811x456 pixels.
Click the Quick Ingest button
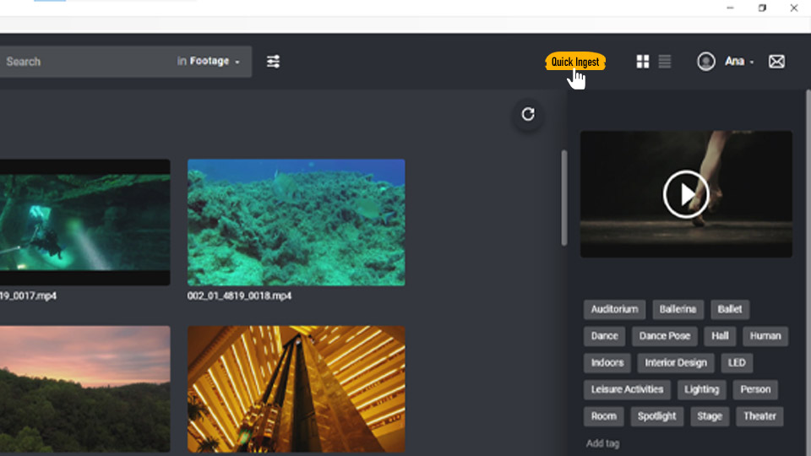click(575, 62)
